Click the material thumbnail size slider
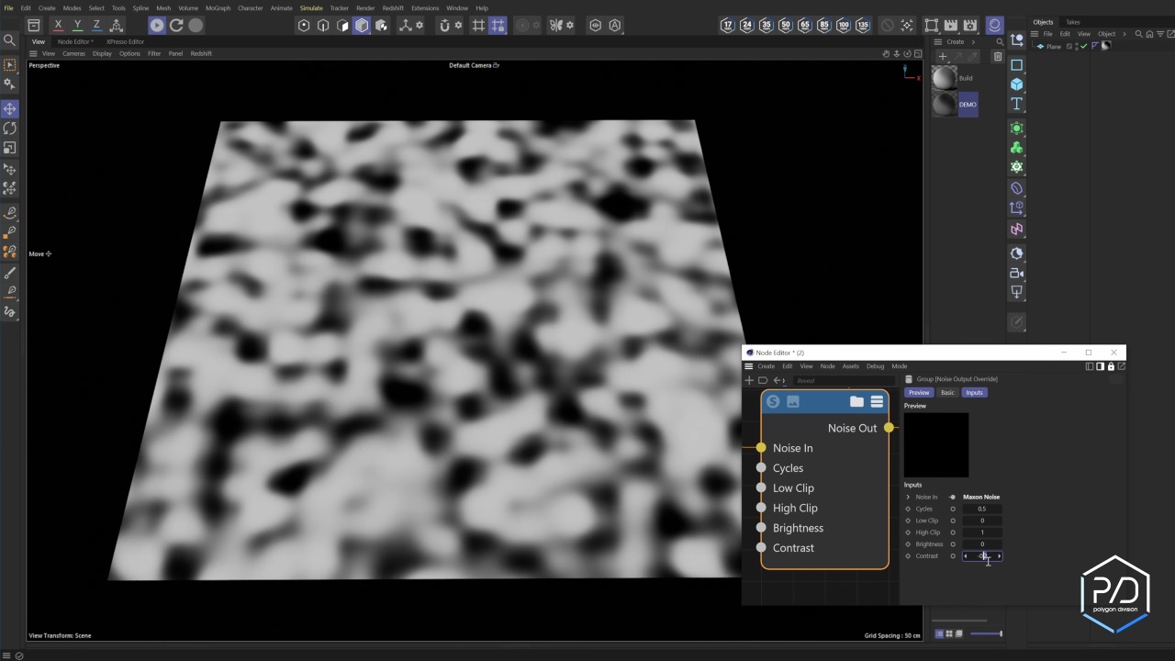 click(x=987, y=633)
